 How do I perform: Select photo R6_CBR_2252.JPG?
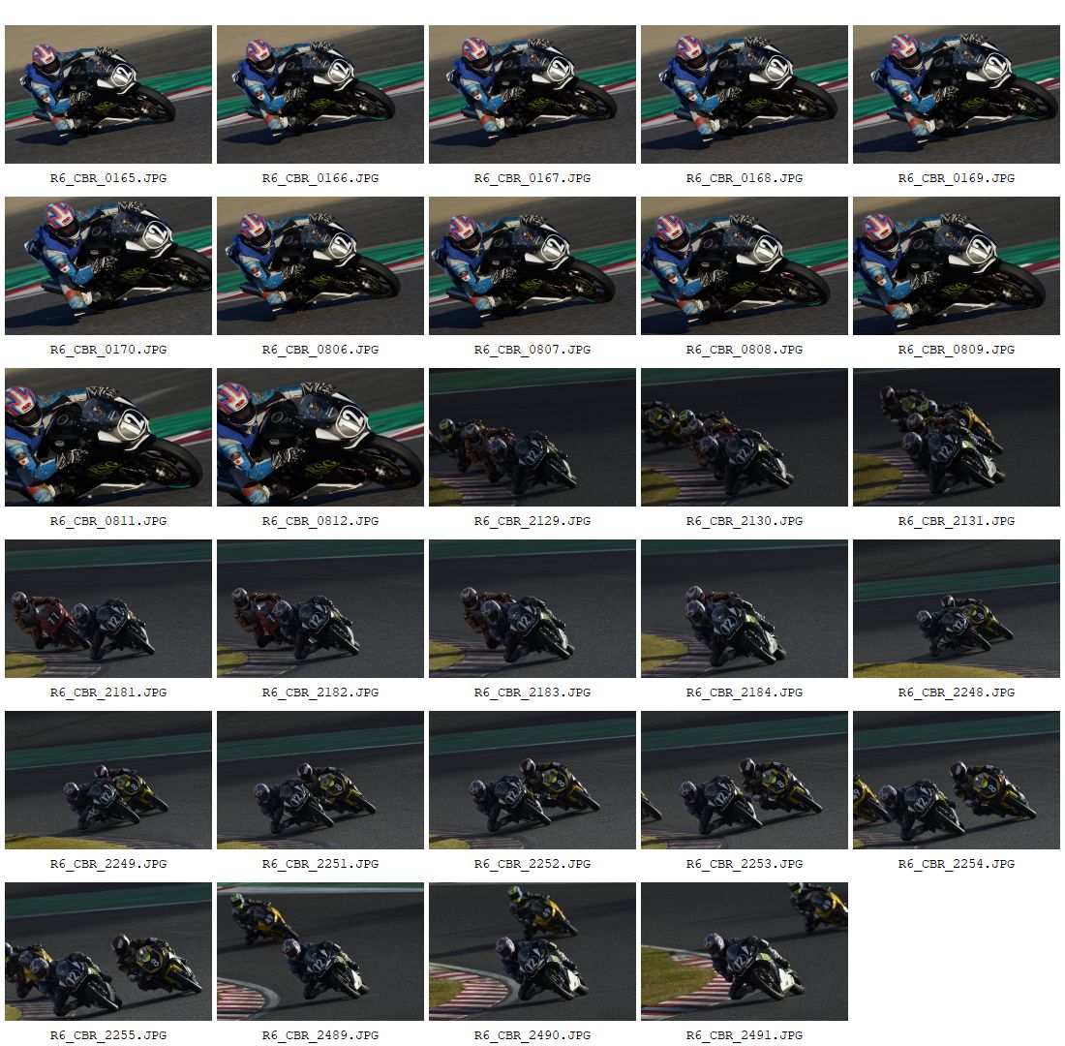click(532, 781)
